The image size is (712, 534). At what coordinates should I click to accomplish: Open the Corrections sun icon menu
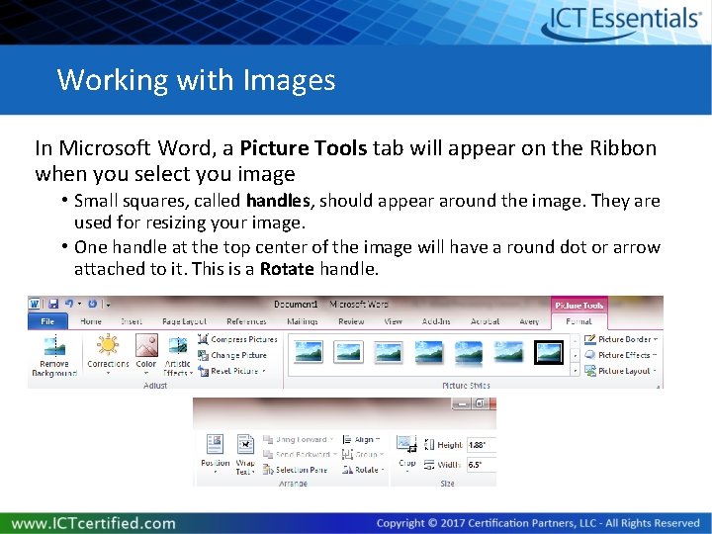coord(108,345)
